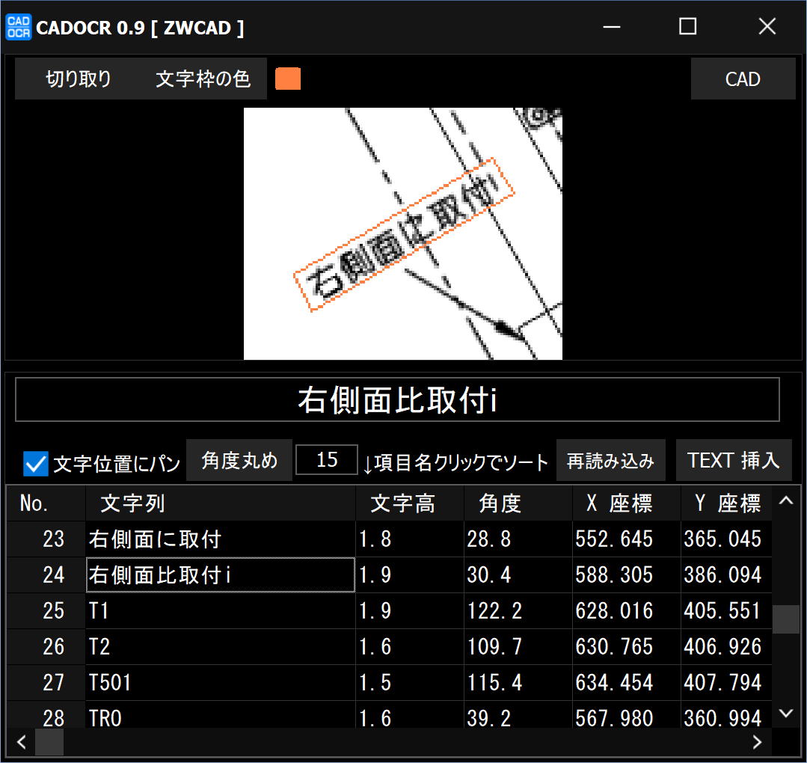The image size is (807, 763).
Task: Toggle the 文字位置にパン checkbox
Action: [x=35, y=464]
